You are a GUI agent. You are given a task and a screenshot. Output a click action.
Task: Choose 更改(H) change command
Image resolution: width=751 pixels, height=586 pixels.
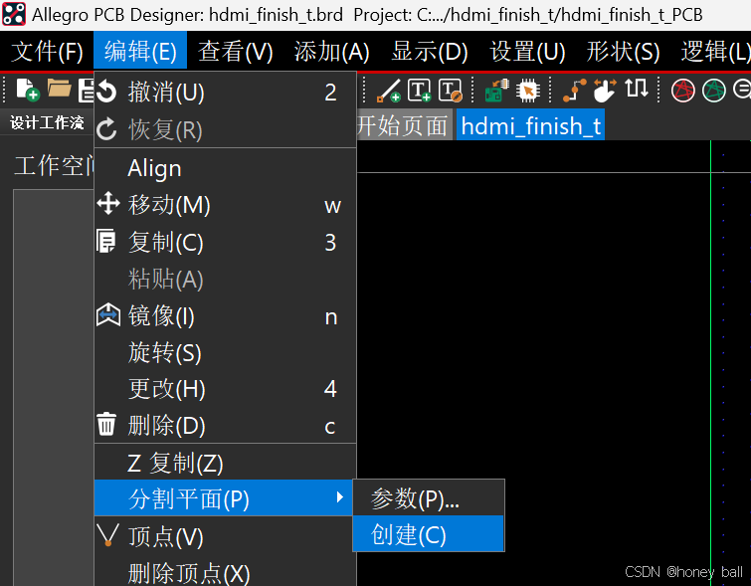click(225, 389)
